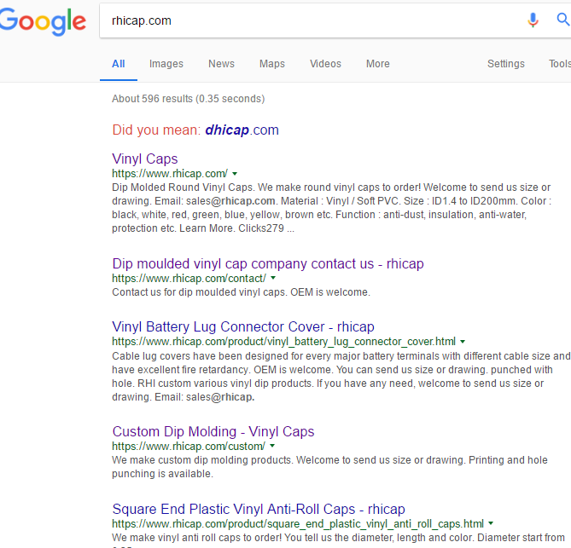Click the Google logo
The image size is (571, 548).
click(43, 21)
